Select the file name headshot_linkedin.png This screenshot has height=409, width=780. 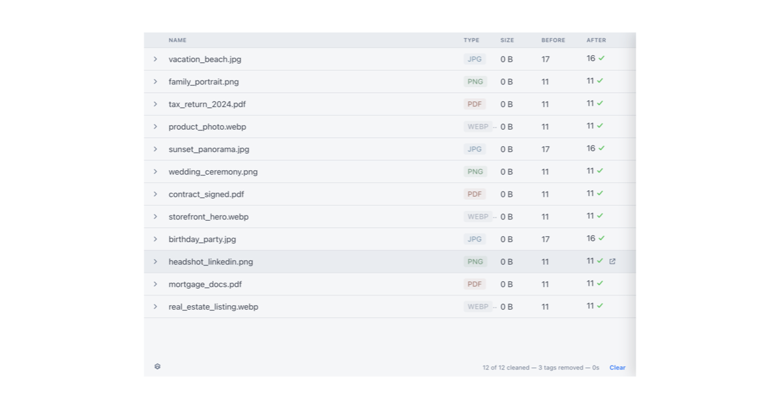pos(211,262)
